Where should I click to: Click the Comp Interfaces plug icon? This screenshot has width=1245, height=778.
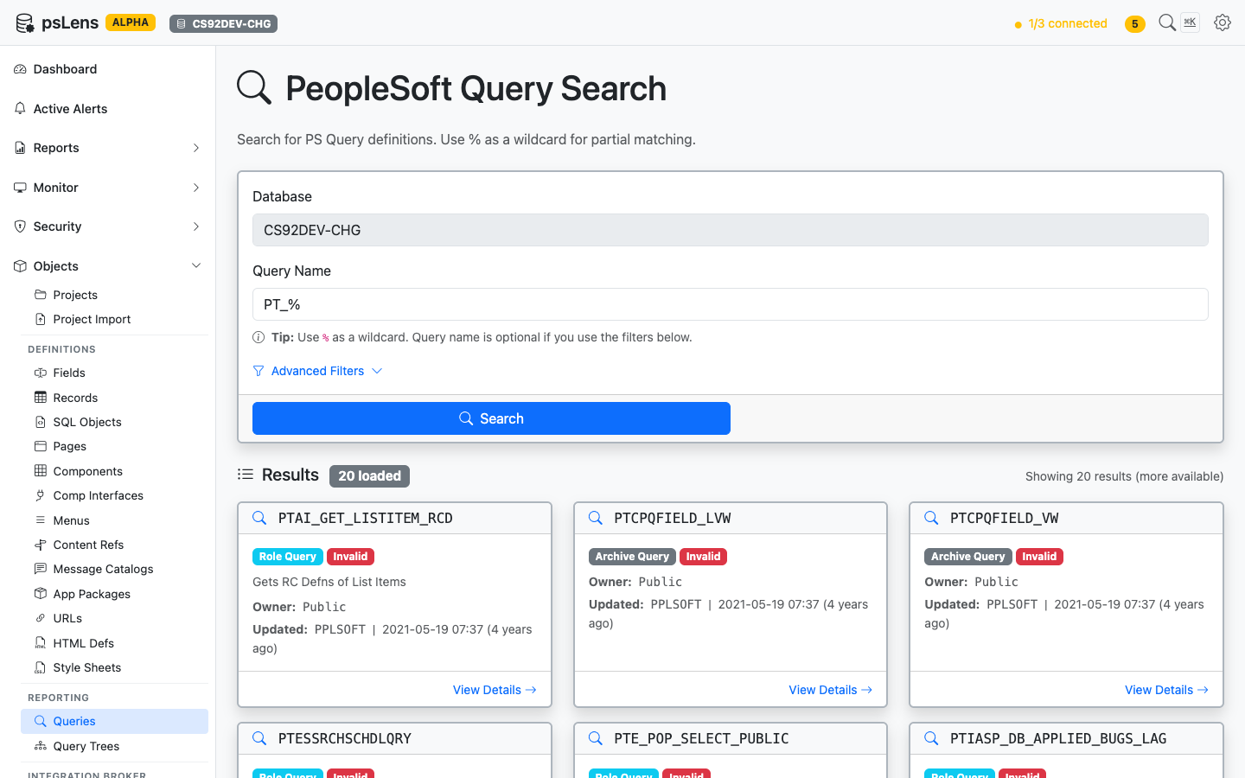point(40,495)
